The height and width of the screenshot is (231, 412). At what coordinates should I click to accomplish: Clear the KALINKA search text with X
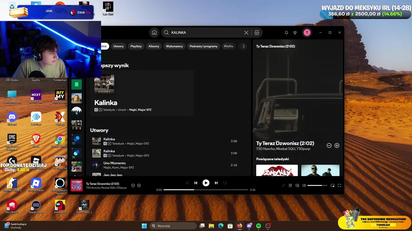(246, 32)
